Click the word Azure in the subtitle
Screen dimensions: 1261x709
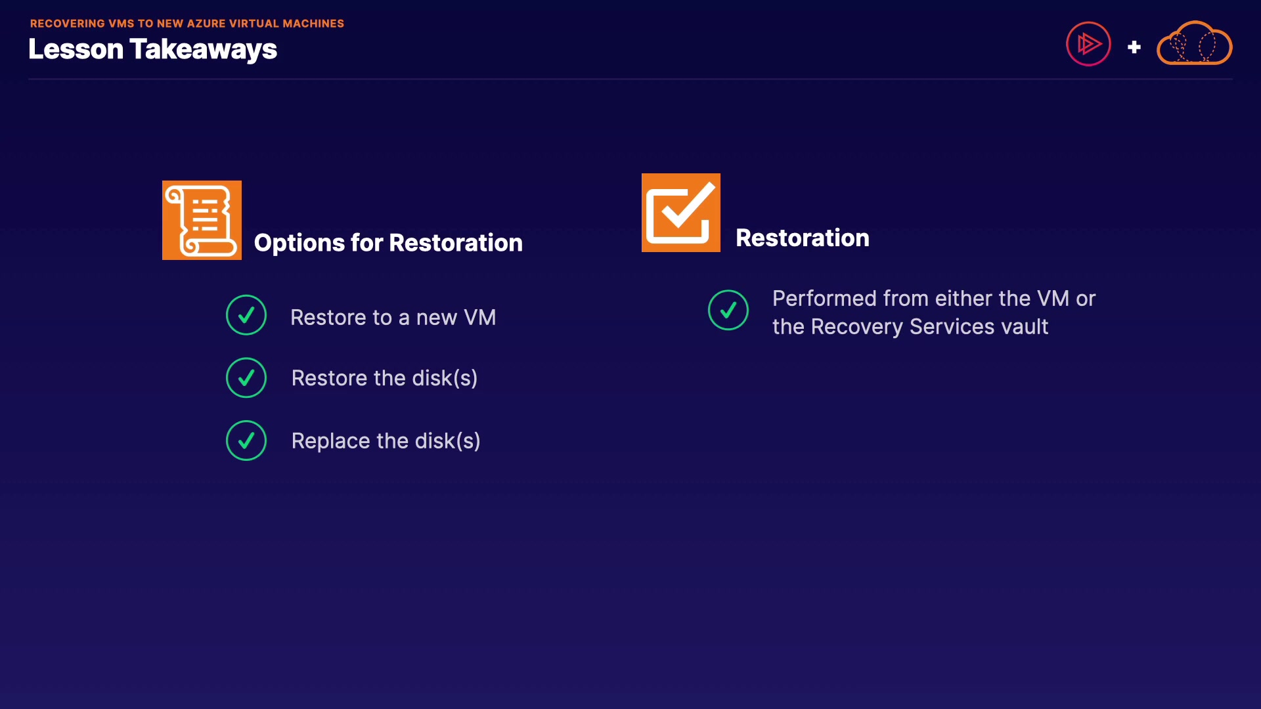point(206,24)
